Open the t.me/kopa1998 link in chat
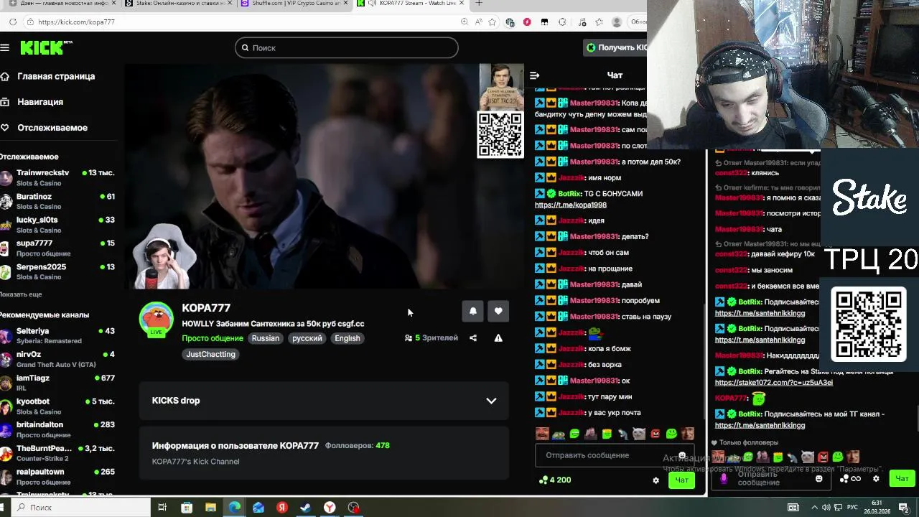919x517 pixels. coord(571,205)
